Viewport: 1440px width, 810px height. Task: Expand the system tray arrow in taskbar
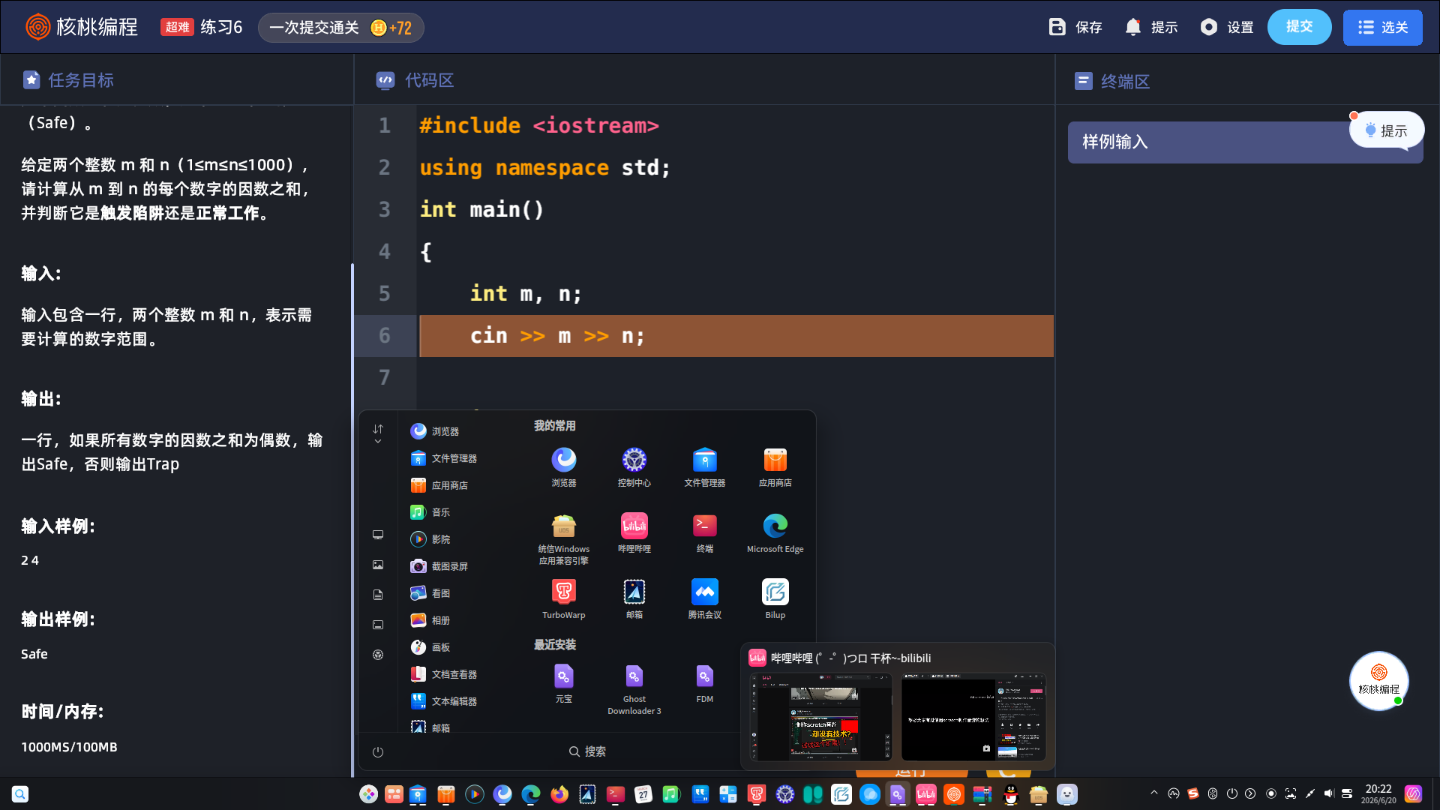[1154, 793]
